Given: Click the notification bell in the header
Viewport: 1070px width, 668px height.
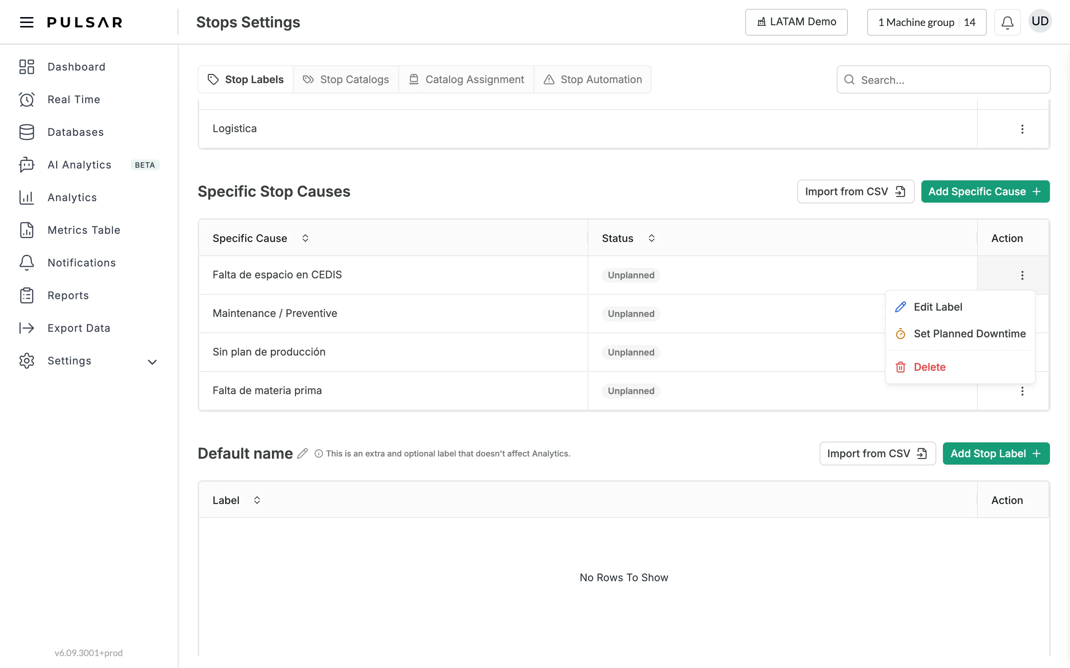Looking at the screenshot, I should [1007, 22].
